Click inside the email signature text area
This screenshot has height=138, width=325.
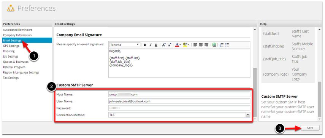(179, 63)
